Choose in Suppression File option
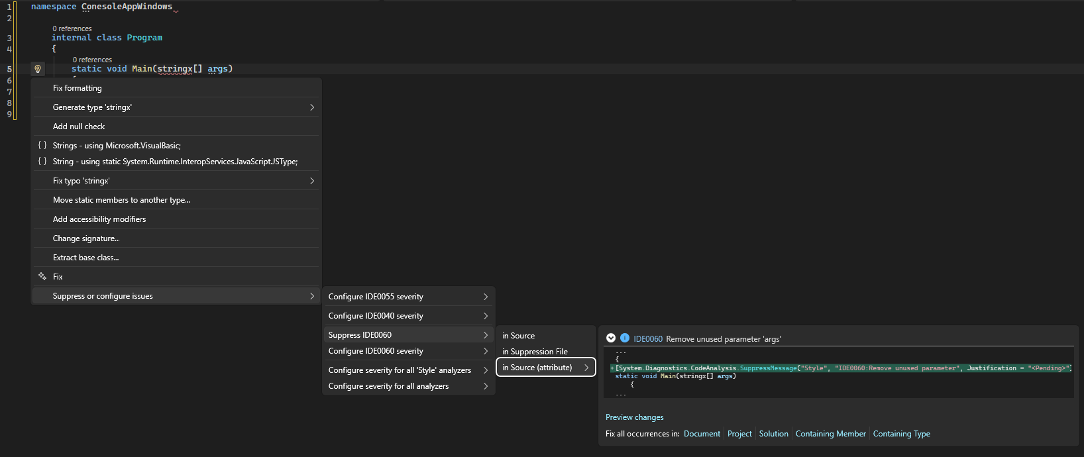Viewport: 1084px width, 457px height. [535, 352]
